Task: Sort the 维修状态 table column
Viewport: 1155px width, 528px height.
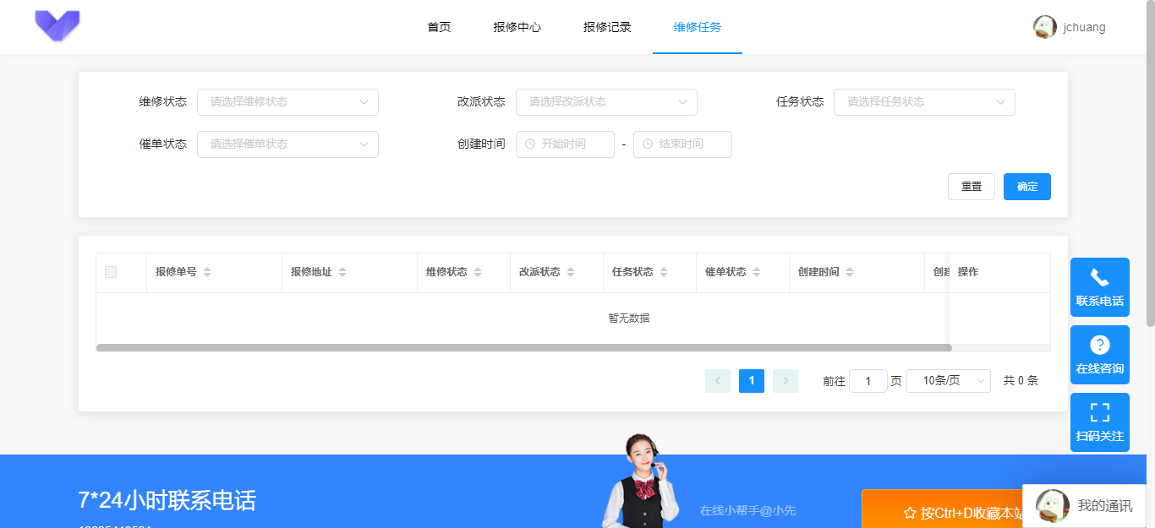Action: tap(478, 272)
